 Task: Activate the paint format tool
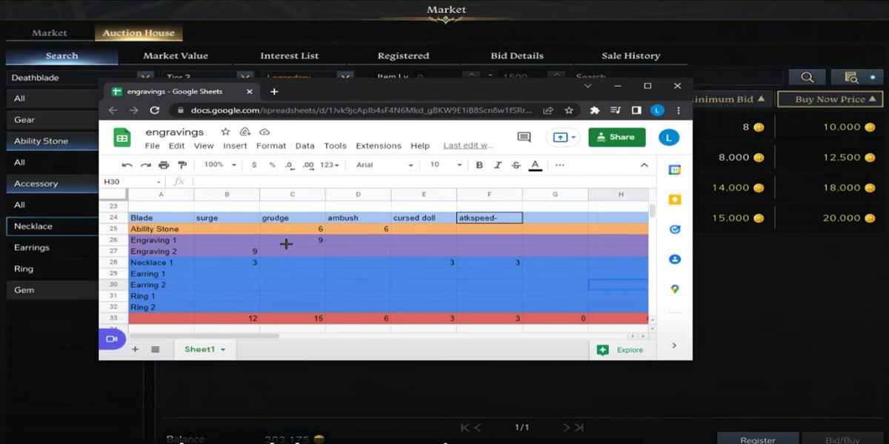click(x=182, y=165)
